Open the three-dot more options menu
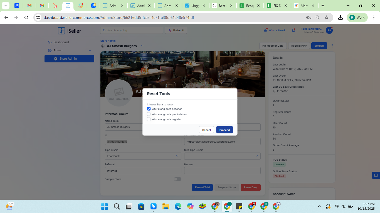Image resolution: width=380 pixels, height=213 pixels. (x=332, y=46)
